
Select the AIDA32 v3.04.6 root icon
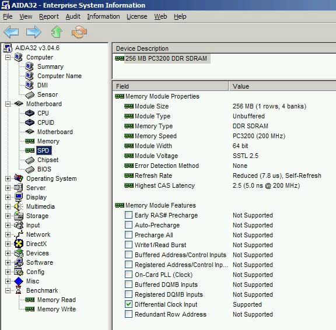(x=8, y=48)
